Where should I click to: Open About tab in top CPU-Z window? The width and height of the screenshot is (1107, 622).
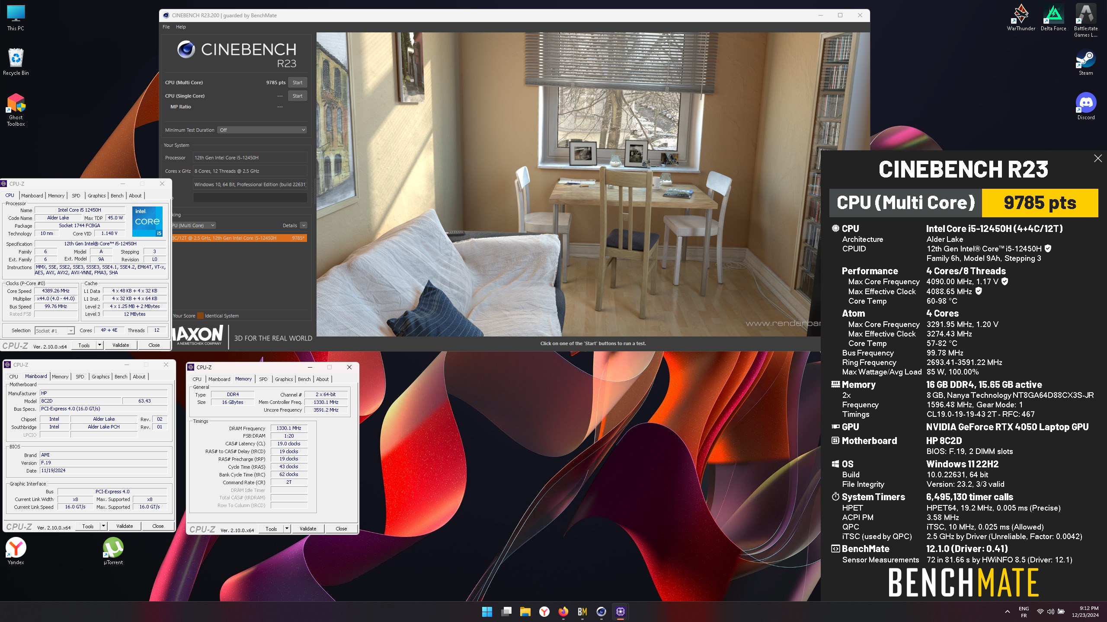135,196
